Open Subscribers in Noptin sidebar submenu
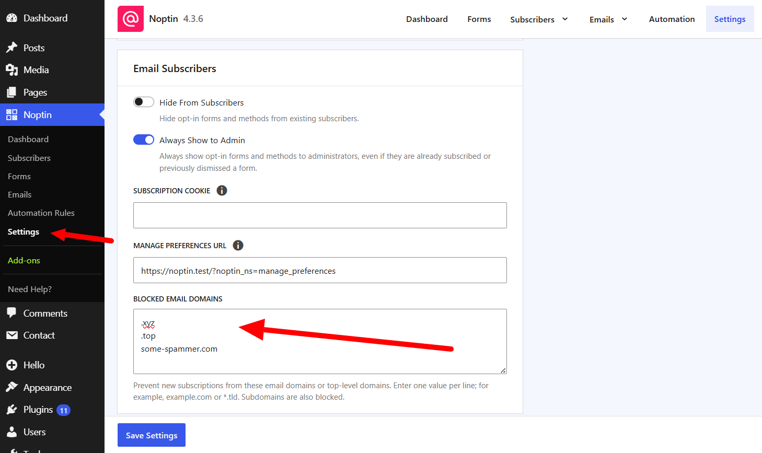The height and width of the screenshot is (453, 762). pyautogui.click(x=29, y=158)
